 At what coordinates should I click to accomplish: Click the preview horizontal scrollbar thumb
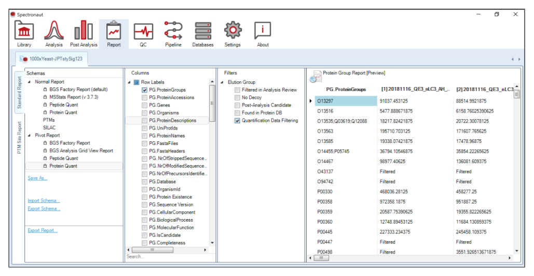point(321,258)
